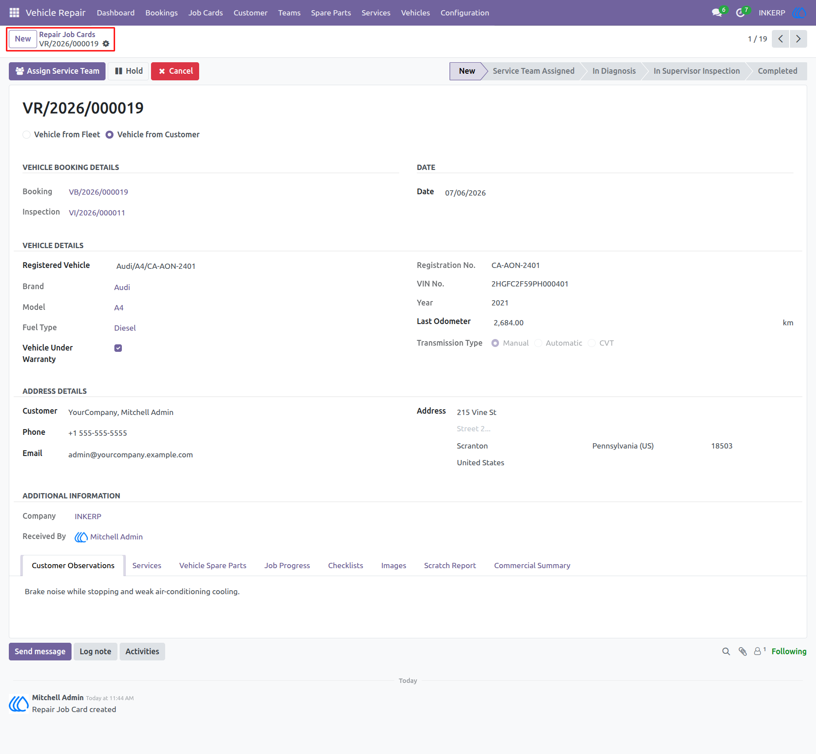Select Vehicle from Customer radio
Screen dimensions: 816x754
110,135
